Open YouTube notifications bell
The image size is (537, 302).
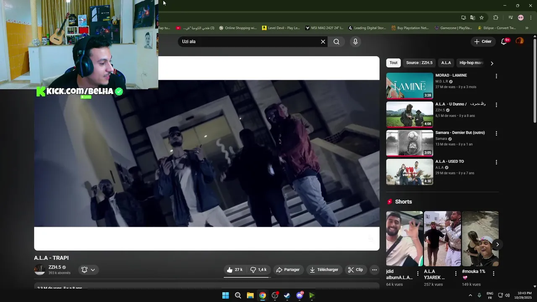coord(504,42)
